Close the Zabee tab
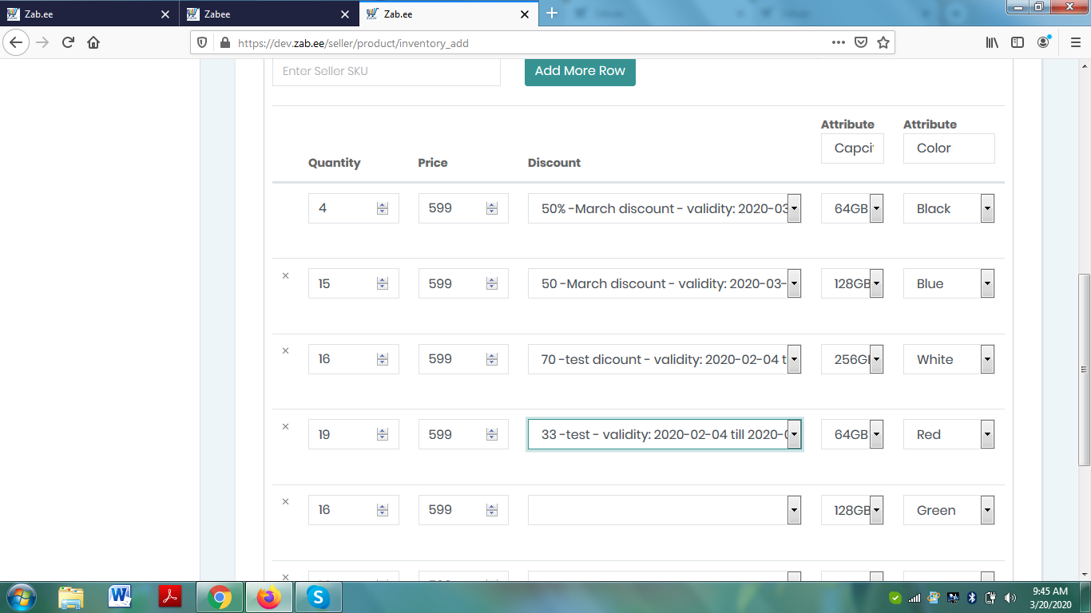Viewport: 1091px width, 613px height. coord(345,14)
